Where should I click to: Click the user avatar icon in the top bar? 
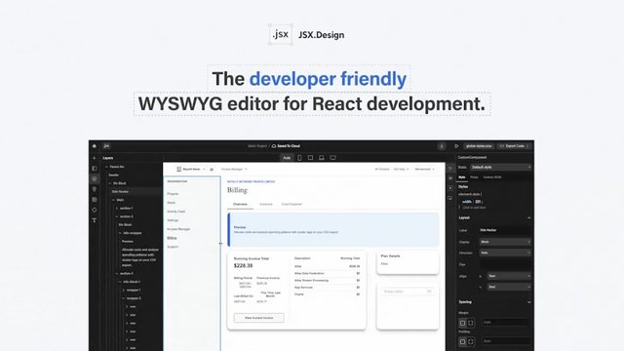(x=442, y=146)
